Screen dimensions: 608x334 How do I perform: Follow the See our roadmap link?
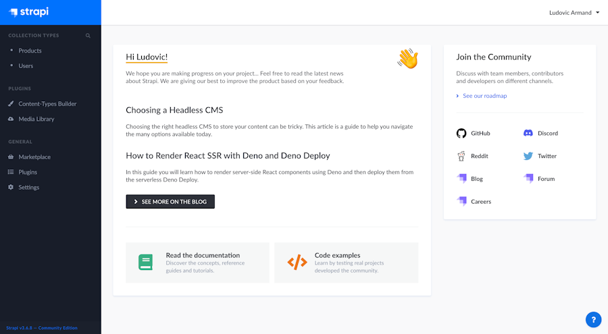484,96
